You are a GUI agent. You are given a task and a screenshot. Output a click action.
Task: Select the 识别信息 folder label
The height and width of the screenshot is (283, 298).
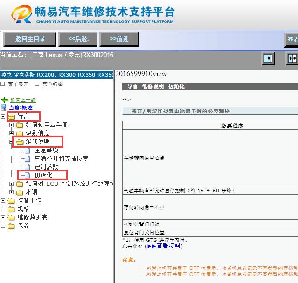[x=38, y=133]
